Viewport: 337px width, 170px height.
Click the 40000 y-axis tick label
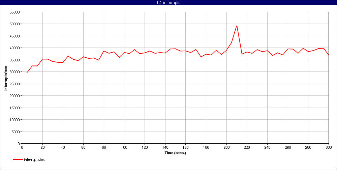(15, 48)
